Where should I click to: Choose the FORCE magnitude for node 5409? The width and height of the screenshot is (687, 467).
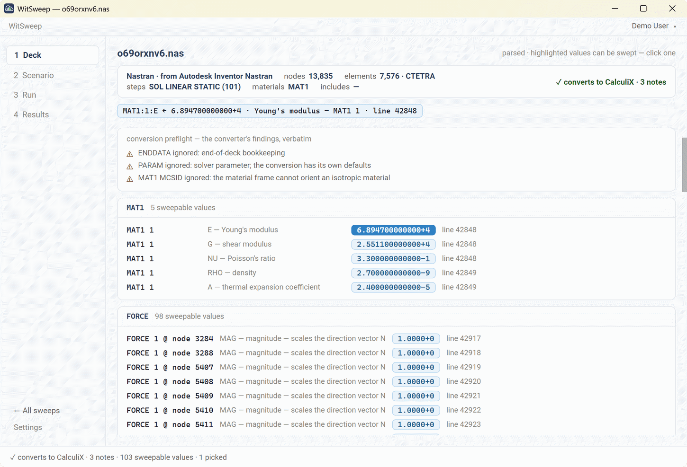click(416, 396)
